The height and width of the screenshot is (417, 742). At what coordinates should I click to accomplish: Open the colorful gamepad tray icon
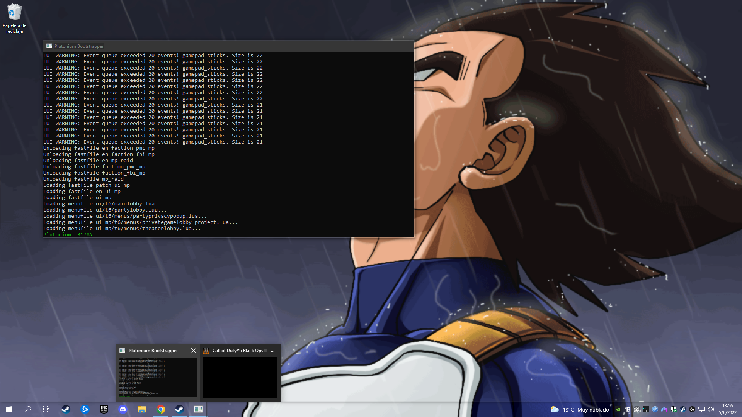pyautogui.click(x=664, y=410)
